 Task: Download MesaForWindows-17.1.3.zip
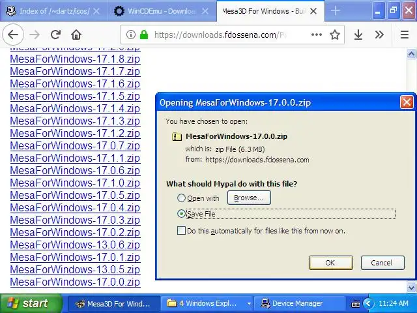tap(75, 121)
